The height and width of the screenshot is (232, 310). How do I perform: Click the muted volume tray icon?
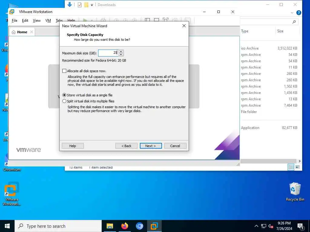coord(271,226)
